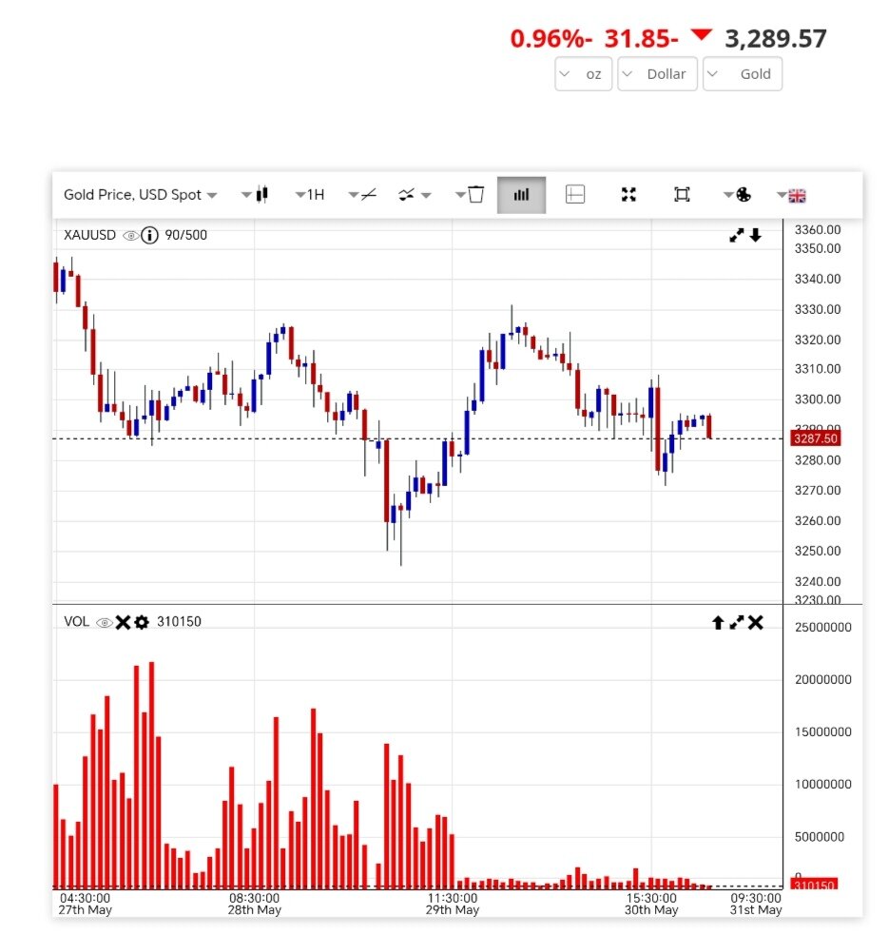Maximize the XAUUSD price pane
This screenshot has width=888, height=935.
[x=737, y=235]
